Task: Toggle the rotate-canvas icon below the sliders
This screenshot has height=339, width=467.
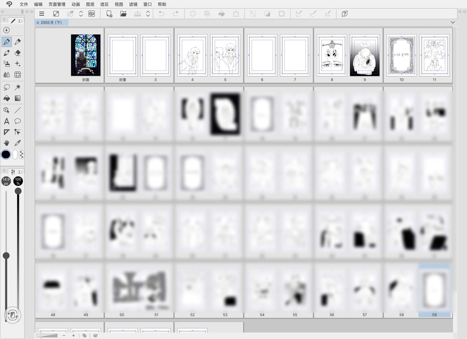Action: 12,315
